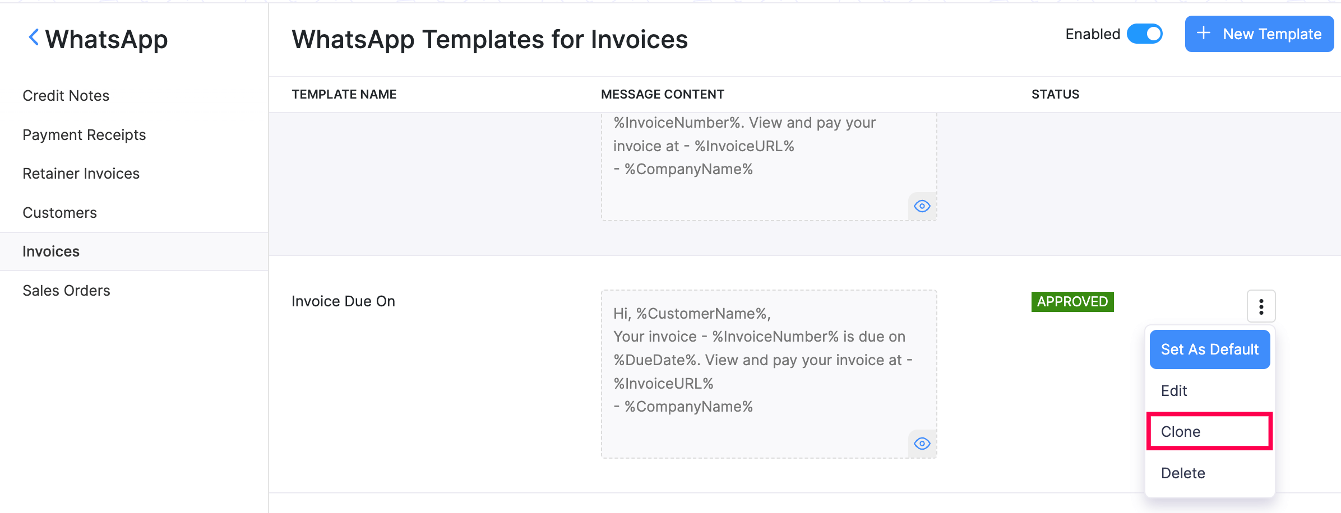
Task: Open the Retainer Invoices section
Action: (81, 174)
